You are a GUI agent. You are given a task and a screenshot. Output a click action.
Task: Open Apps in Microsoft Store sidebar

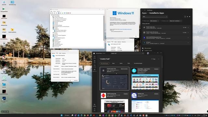tap(95, 61)
